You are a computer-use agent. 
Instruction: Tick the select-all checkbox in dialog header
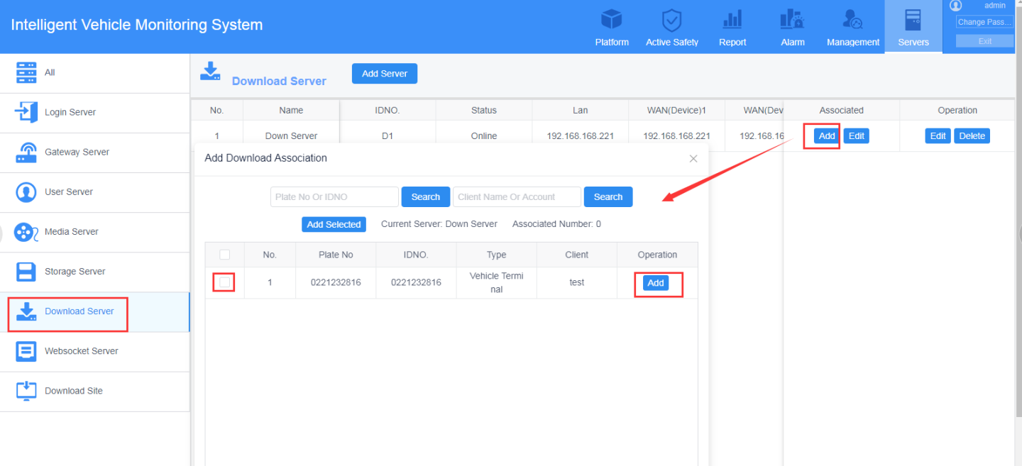[225, 255]
